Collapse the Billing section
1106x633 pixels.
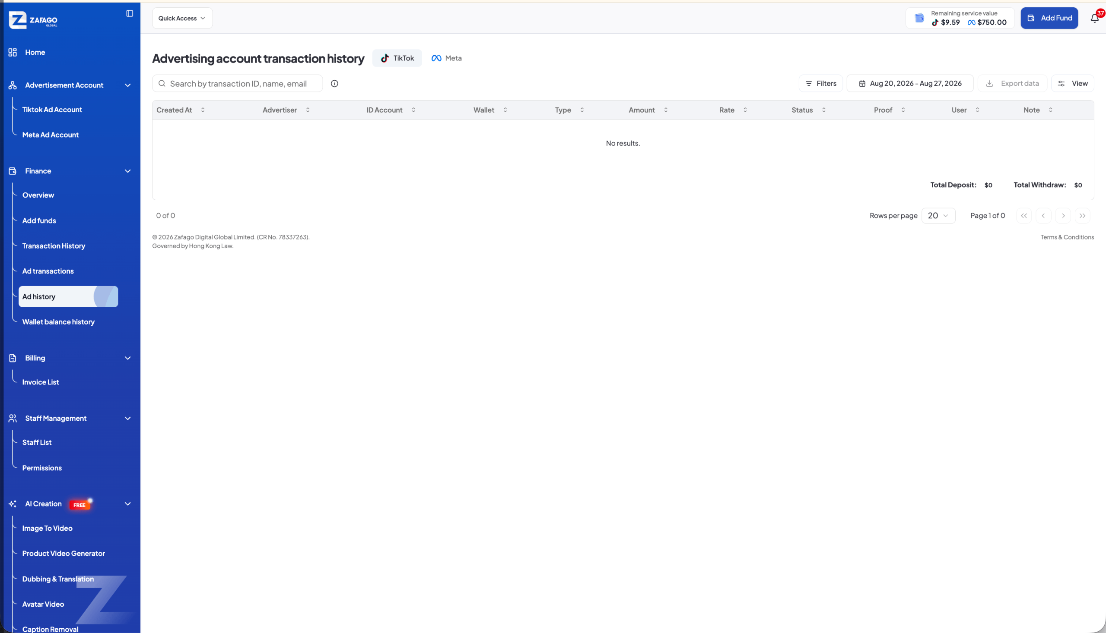(x=128, y=358)
